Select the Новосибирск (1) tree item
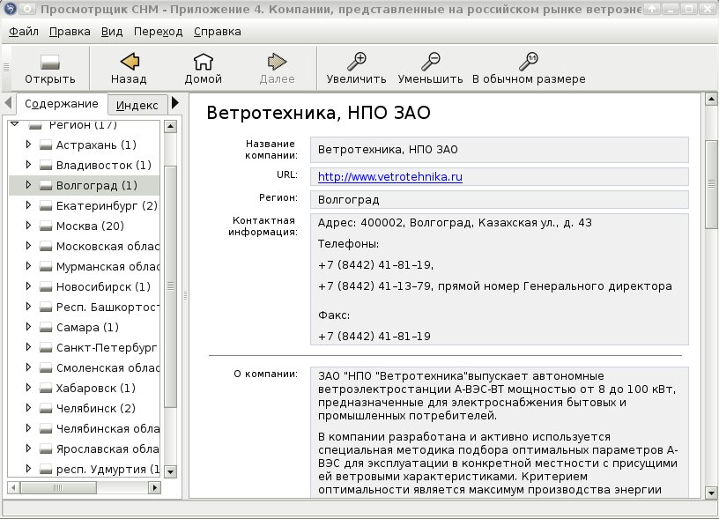 [x=103, y=286]
